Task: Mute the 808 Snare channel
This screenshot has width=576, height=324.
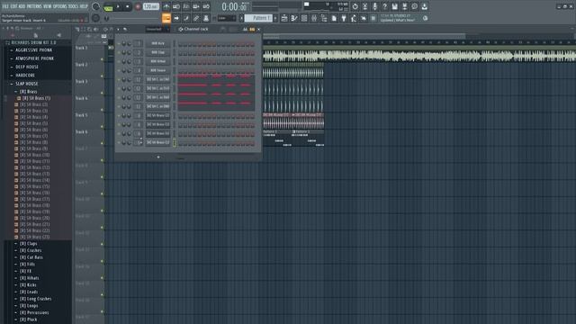Action: click(x=119, y=70)
